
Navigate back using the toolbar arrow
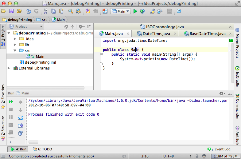coord(88,11)
